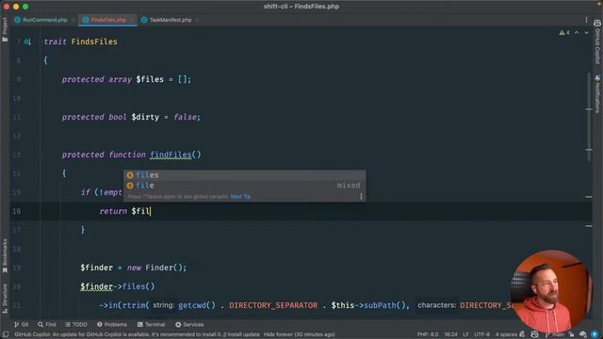
Task: Open the Services tool window
Action: [x=189, y=324]
